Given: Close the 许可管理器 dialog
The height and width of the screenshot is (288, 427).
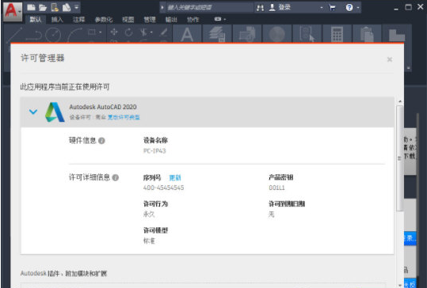Looking at the screenshot, I should pyautogui.click(x=390, y=59).
